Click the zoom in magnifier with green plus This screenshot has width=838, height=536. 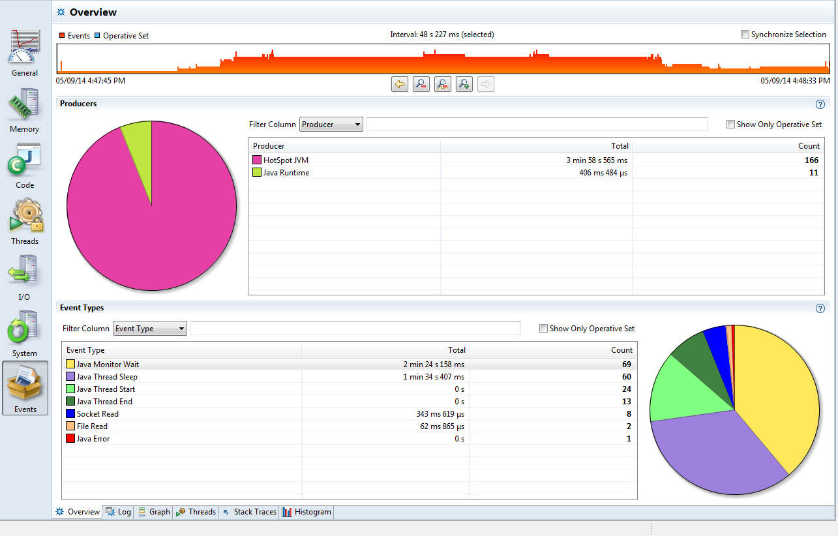(464, 84)
